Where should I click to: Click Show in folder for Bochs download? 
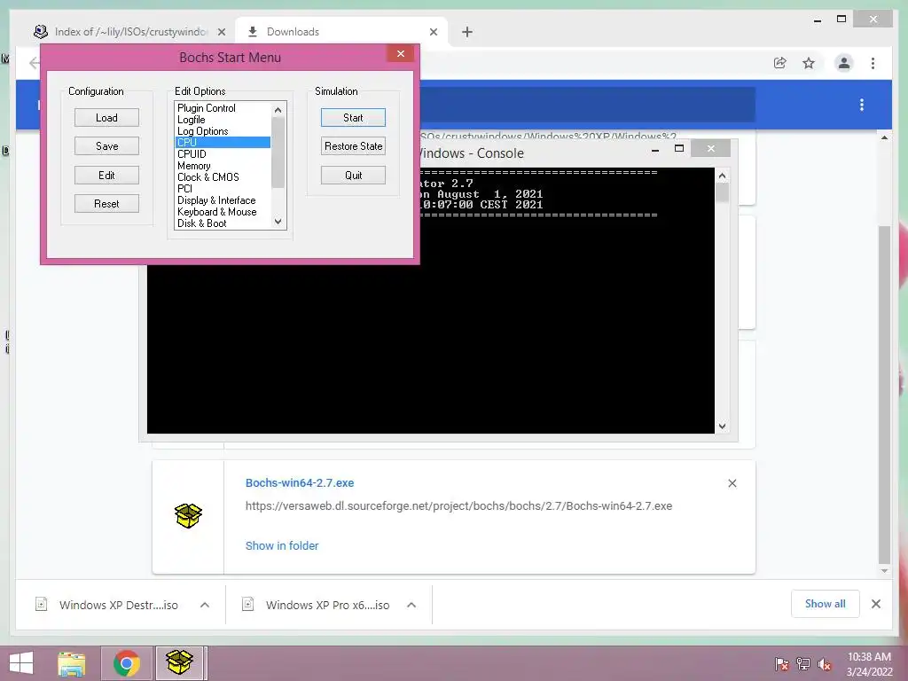(282, 545)
